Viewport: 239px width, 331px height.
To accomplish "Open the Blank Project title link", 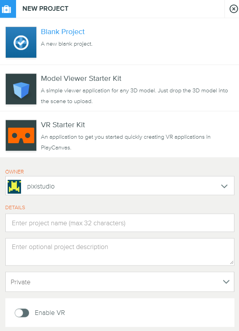I will point(63,32).
